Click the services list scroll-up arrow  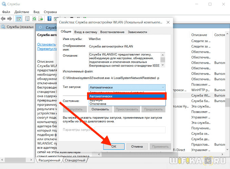(227, 34)
